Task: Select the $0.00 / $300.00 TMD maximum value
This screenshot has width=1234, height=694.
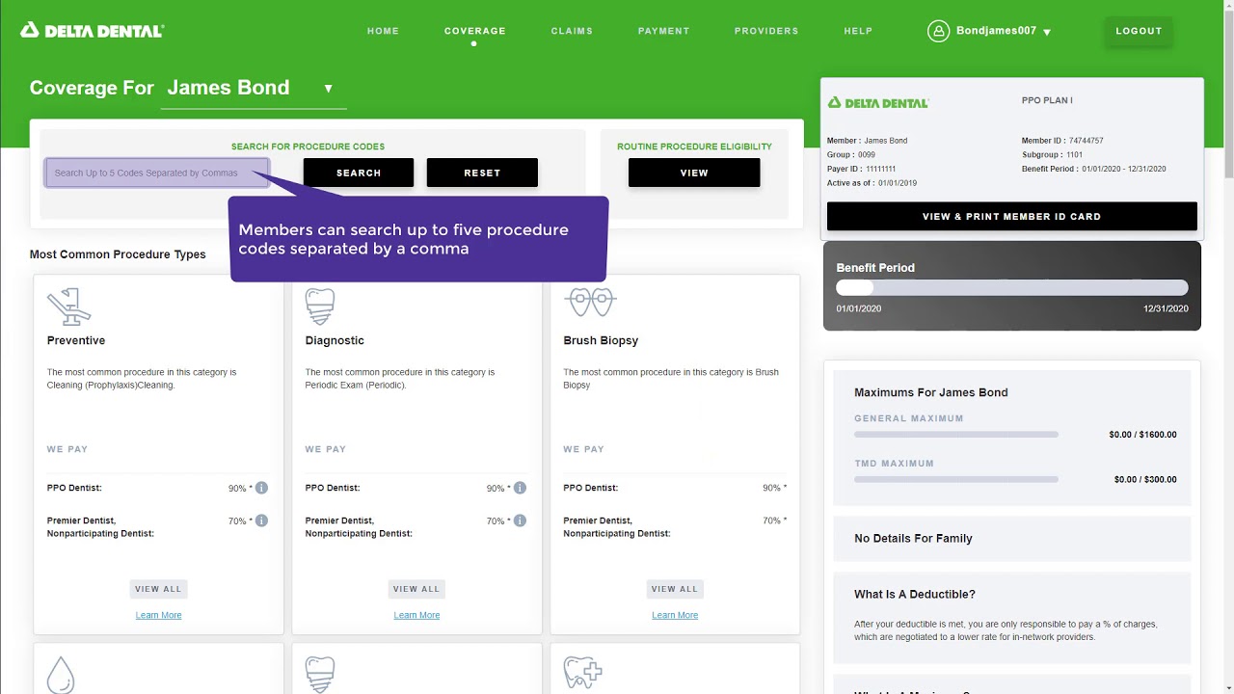Action: point(1145,479)
